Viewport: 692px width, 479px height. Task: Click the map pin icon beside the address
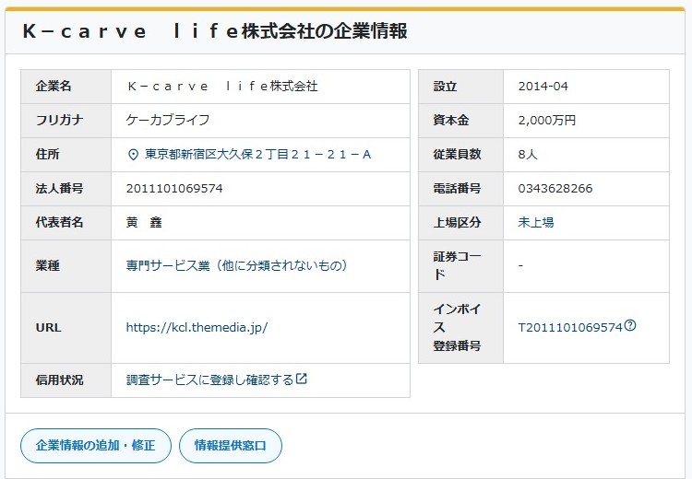[133, 155]
